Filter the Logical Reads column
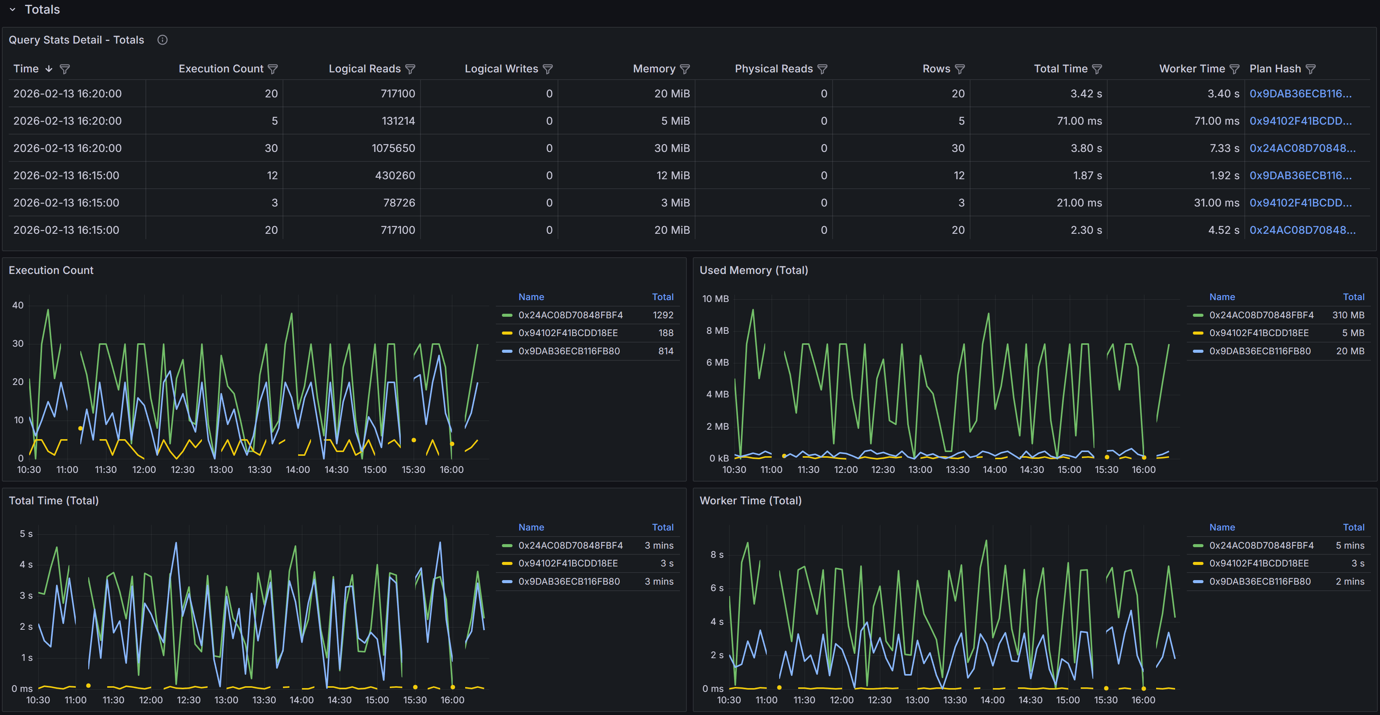The width and height of the screenshot is (1380, 715). pos(410,69)
